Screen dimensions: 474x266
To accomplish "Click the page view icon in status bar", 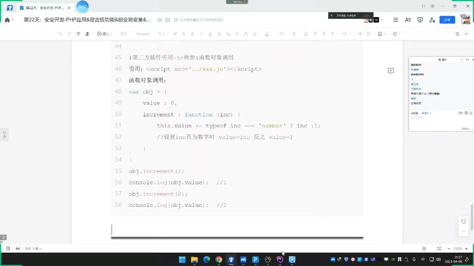I will [8, 248].
